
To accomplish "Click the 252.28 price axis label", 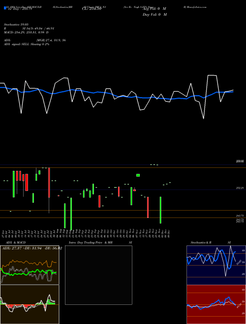I will pos(240,188).
